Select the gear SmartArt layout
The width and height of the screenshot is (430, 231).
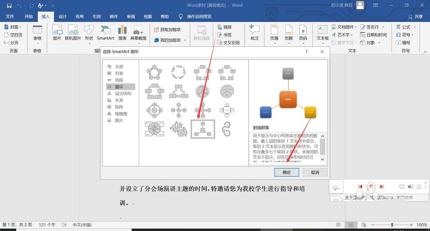[178, 129]
